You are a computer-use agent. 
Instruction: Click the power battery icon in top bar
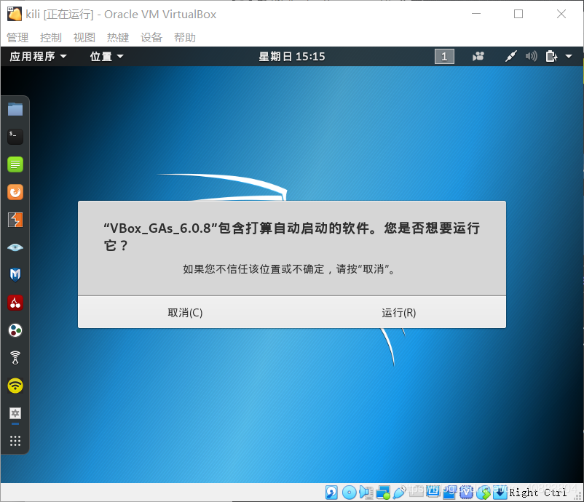552,57
